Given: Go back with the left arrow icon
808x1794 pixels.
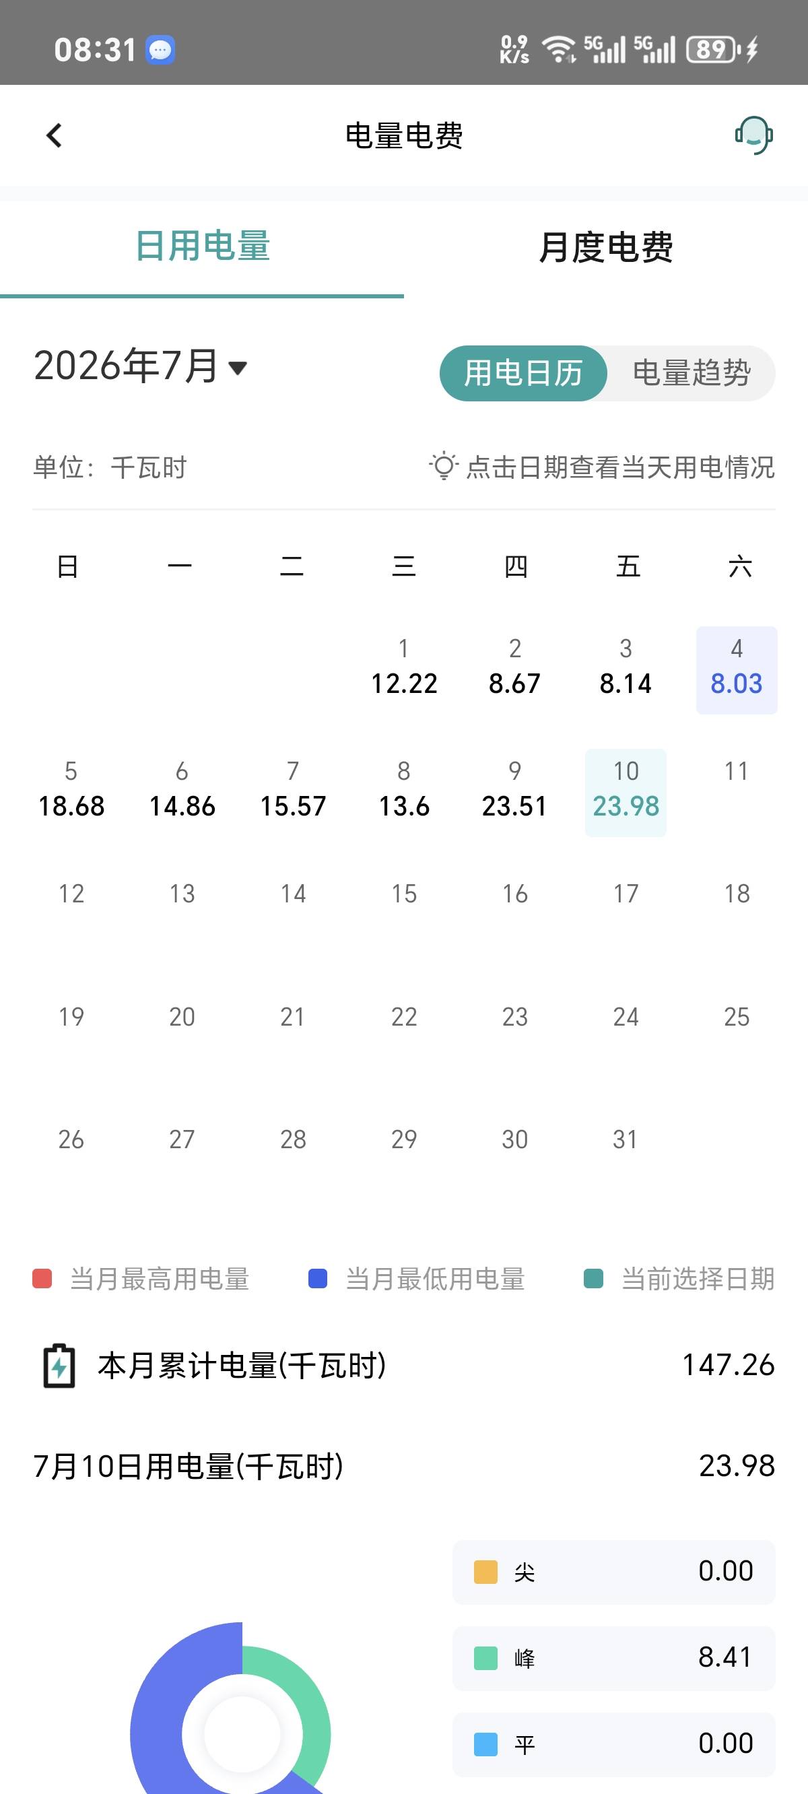Looking at the screenshot, I should 55,135.
